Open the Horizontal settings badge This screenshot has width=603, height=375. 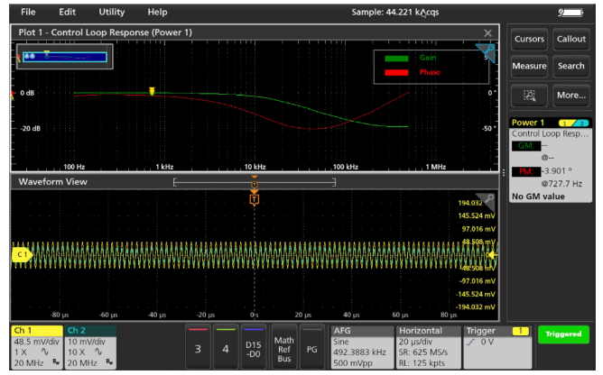pyautogui.click(x=428, y=347)
